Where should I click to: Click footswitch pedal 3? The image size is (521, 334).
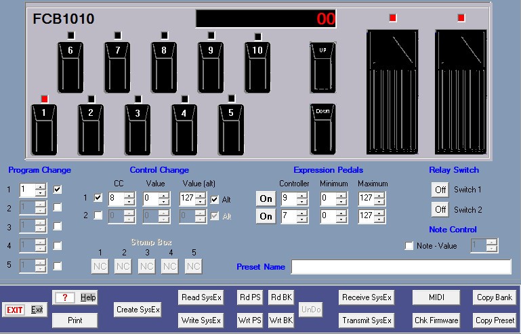138,129
